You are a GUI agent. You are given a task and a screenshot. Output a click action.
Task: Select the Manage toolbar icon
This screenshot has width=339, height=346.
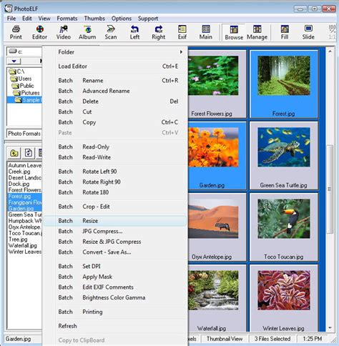(x=257, y=33)
